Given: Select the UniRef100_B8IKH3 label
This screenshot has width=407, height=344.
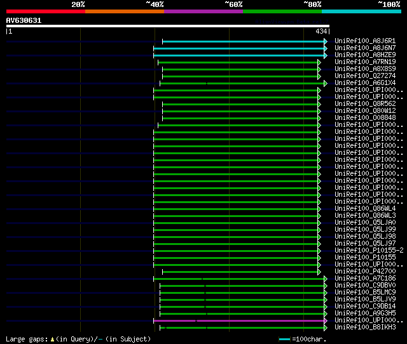Looking at the screenshot, I should tap(365, 327).
